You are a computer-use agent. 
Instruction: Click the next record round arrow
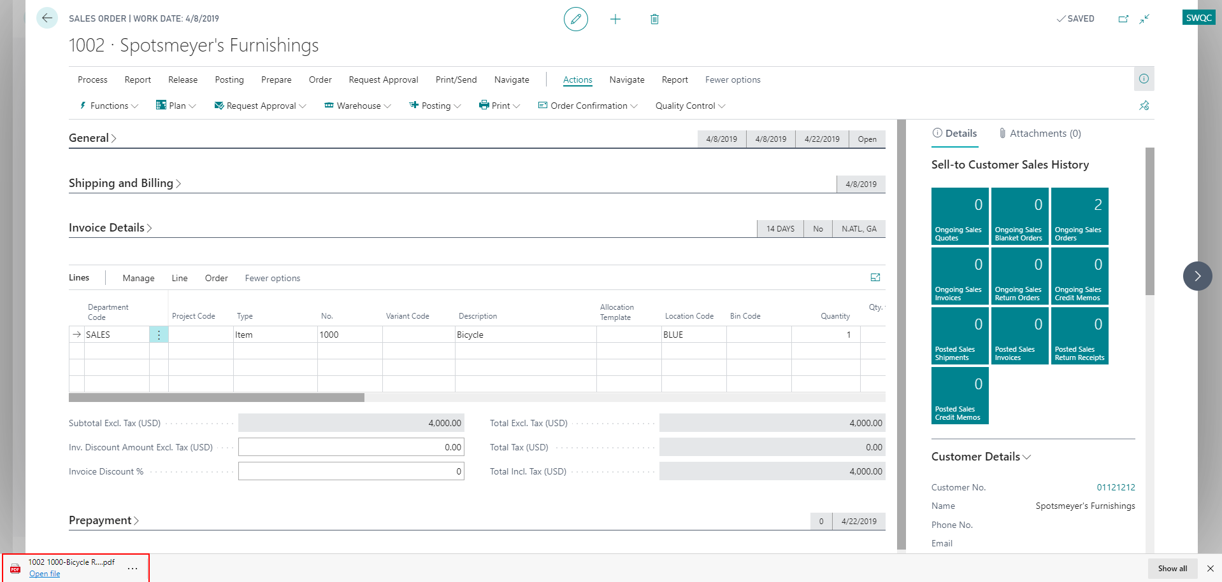(x=1197, y=276)
